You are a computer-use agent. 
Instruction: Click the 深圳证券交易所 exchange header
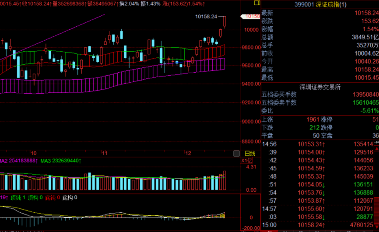pos(320,86)
